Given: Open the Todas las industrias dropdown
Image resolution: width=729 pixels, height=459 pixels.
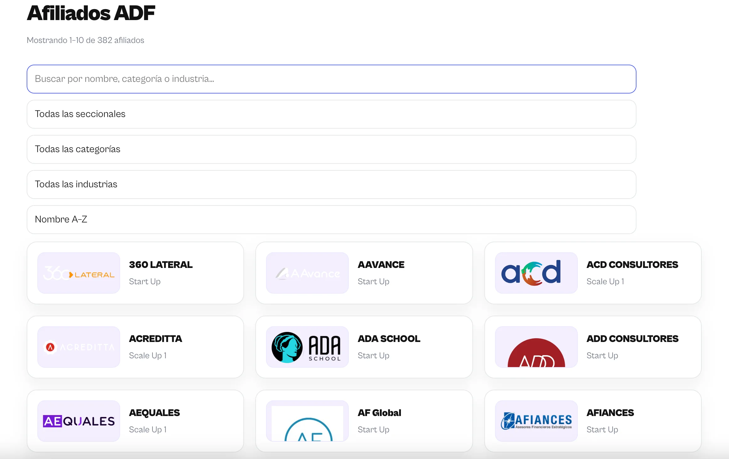Looking at the screenshot, I should (x=331, y=184).
